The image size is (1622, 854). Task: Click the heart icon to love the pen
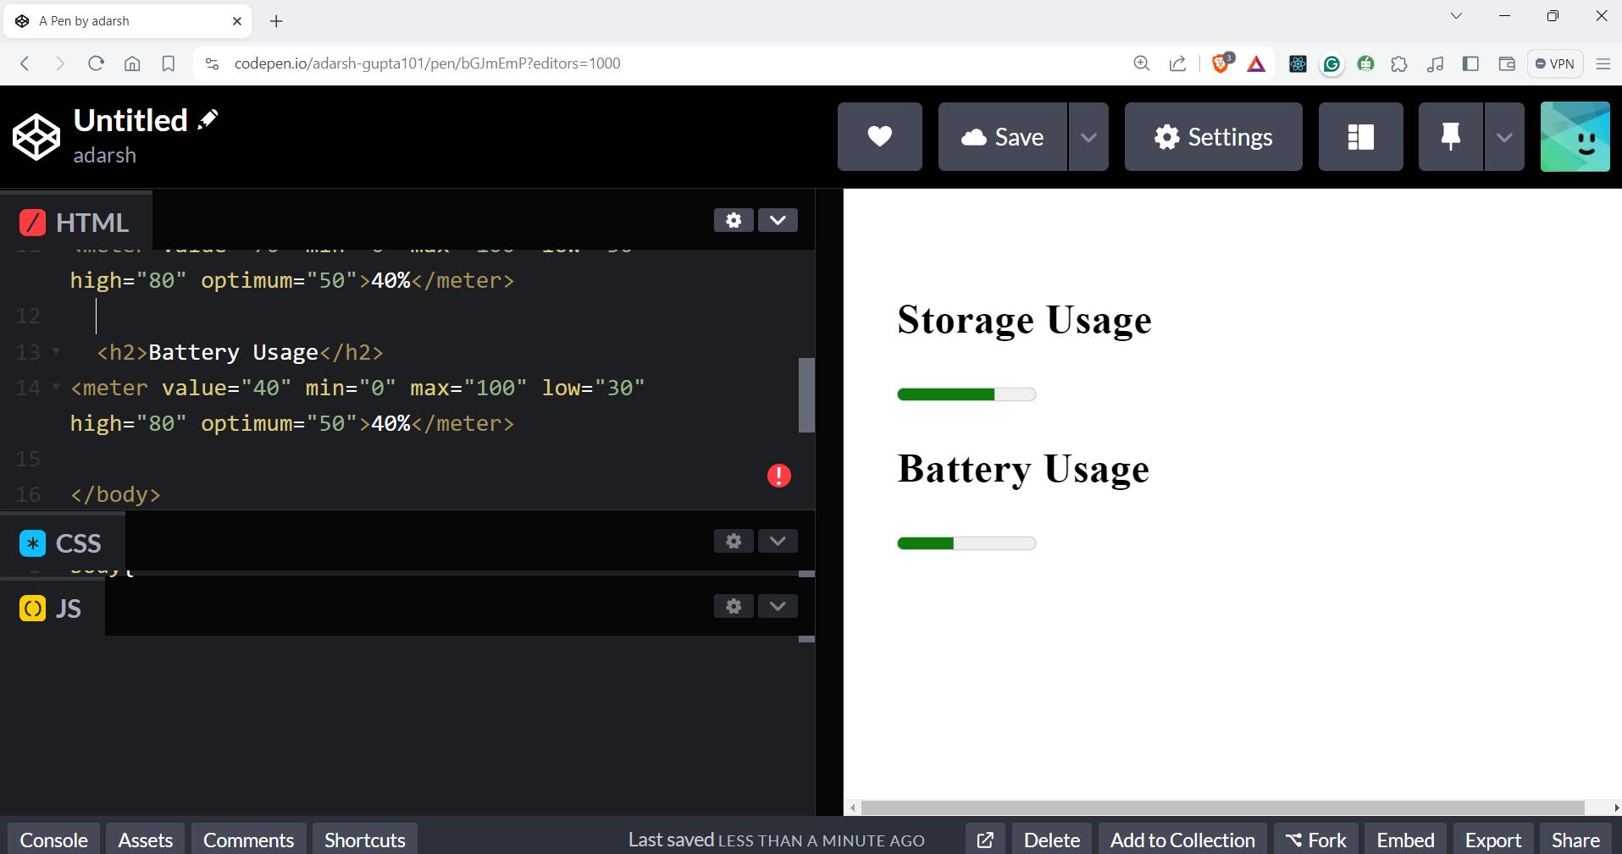[x=879, y=137]
